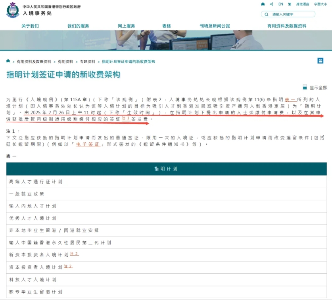The image size is (332, 303).
Task: Click 注2 beside 新资本投资者入境计划
Action: tap(74, 254)
